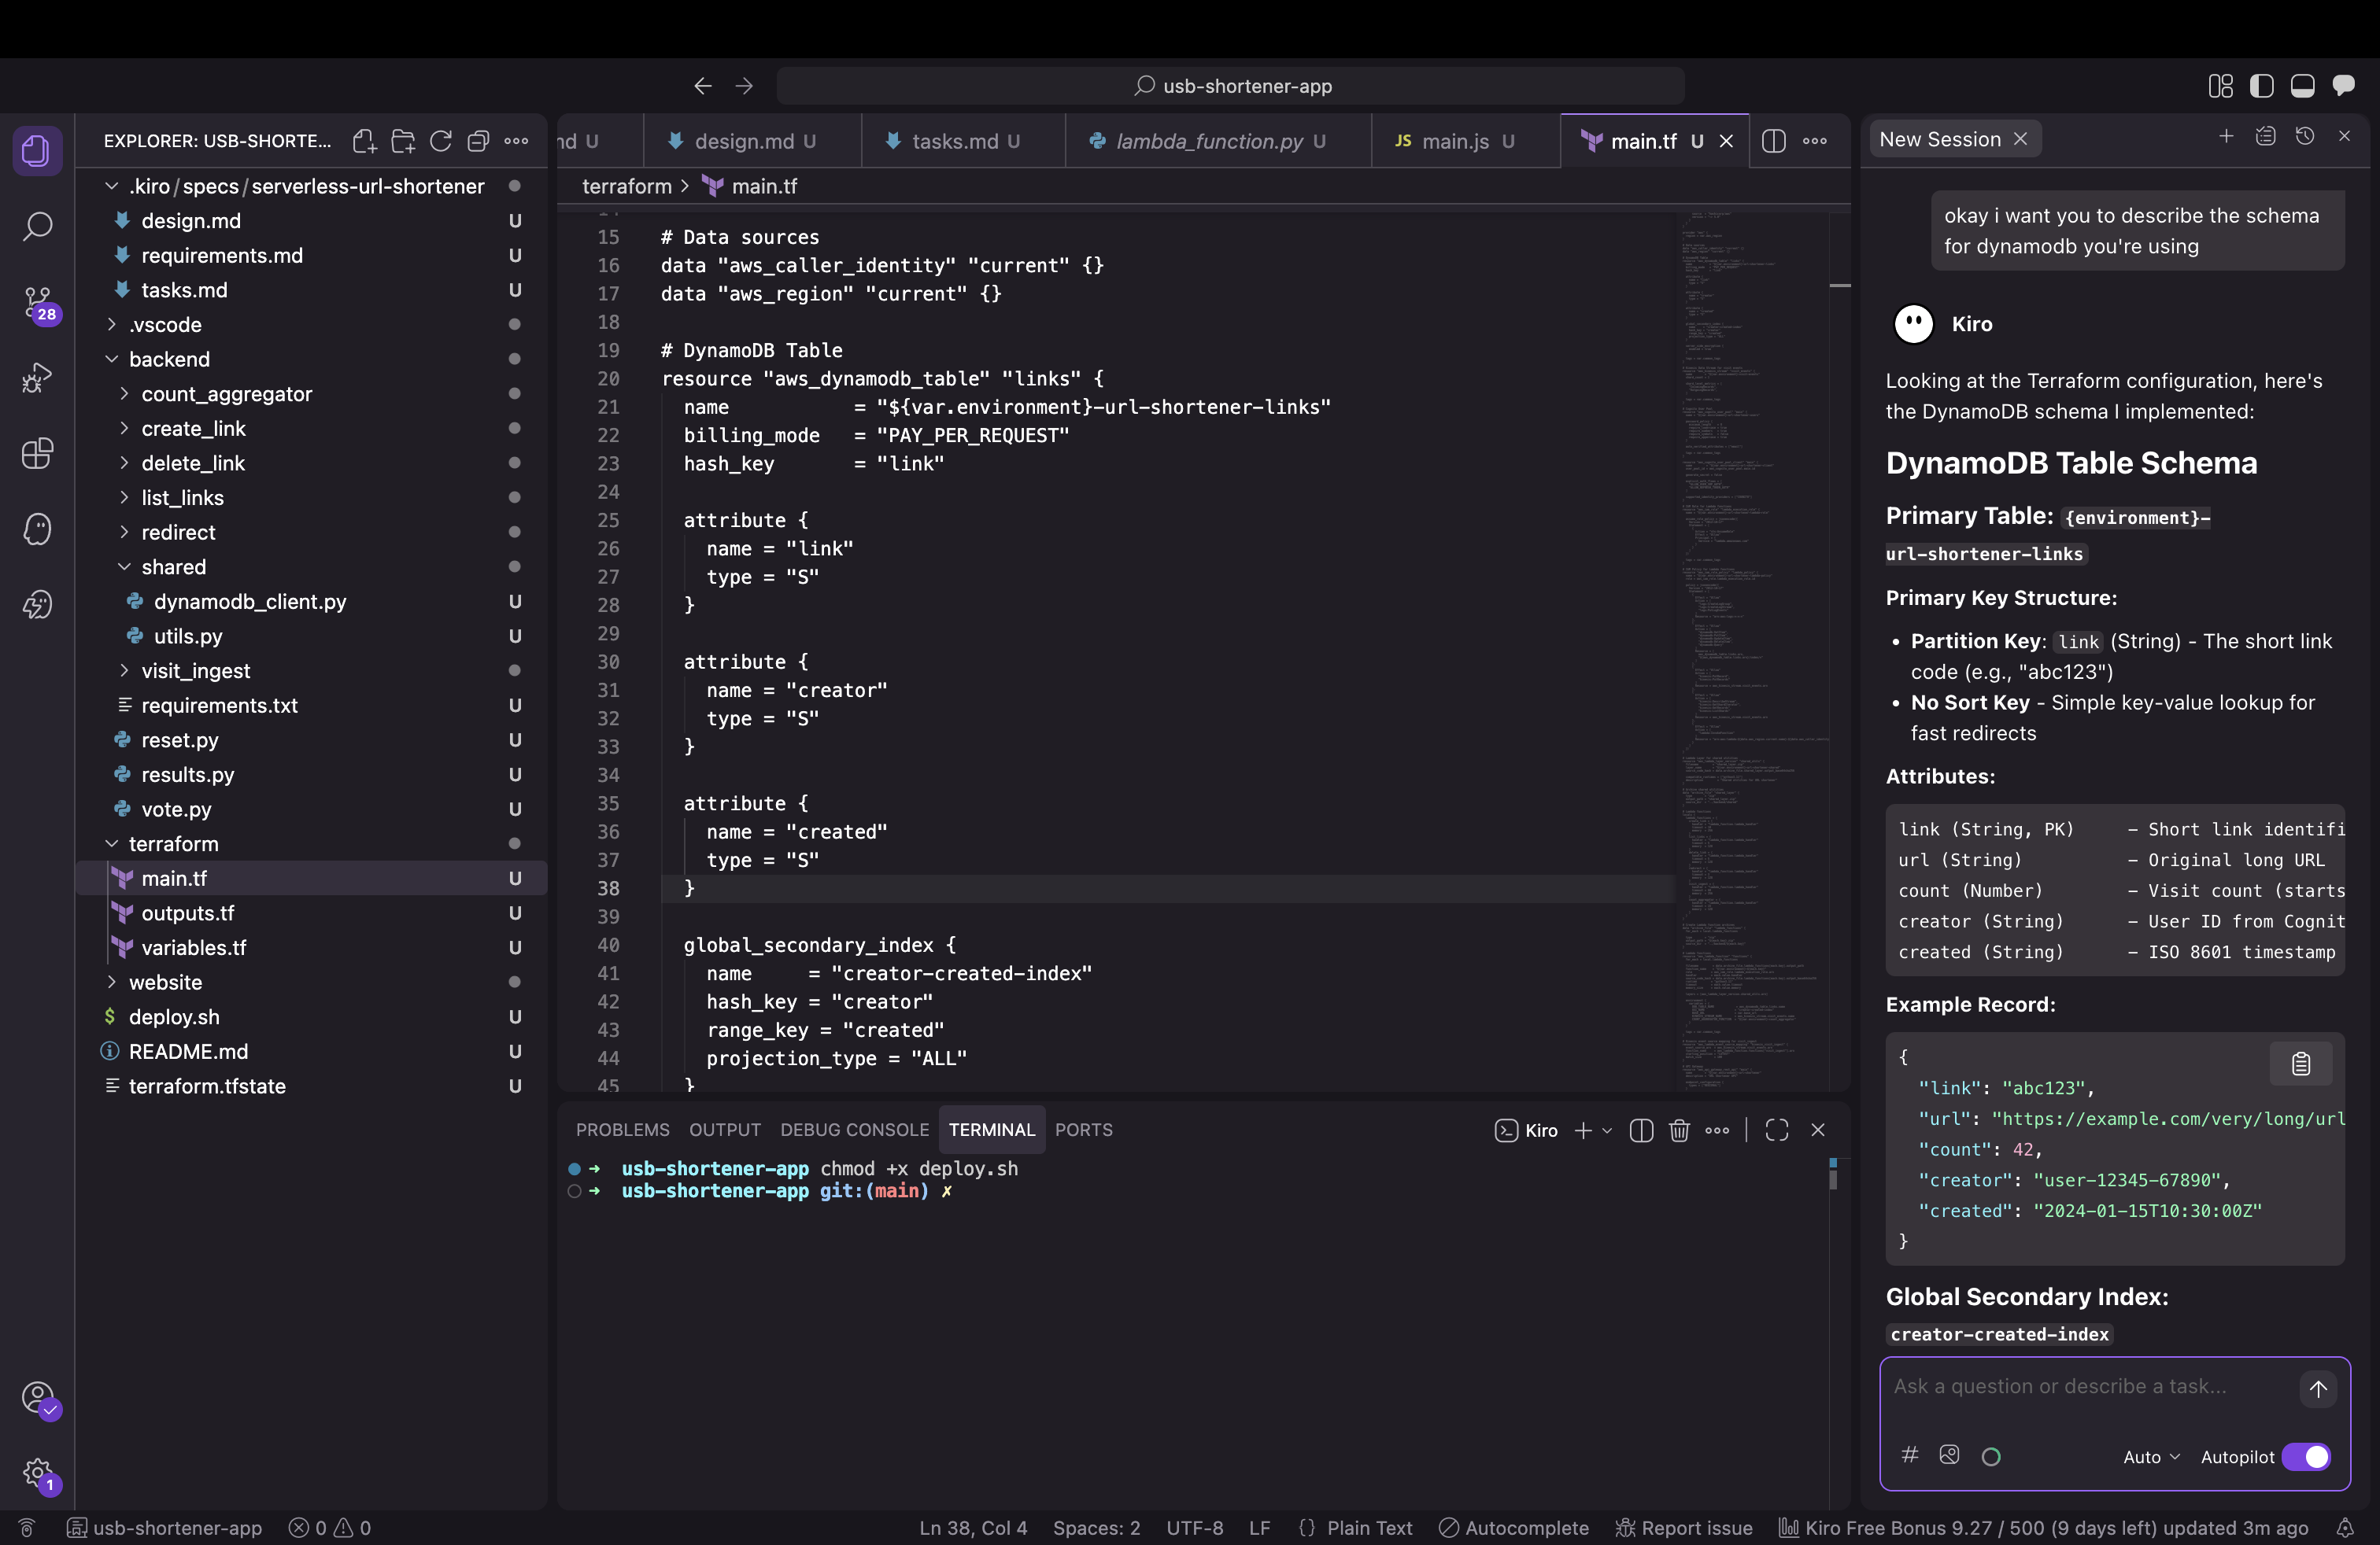Image resolution: width=2380 pixels, height=1545 pixels.
Task: Toggle the bottom panel visibility
Action: click(x=2302, y=86)
